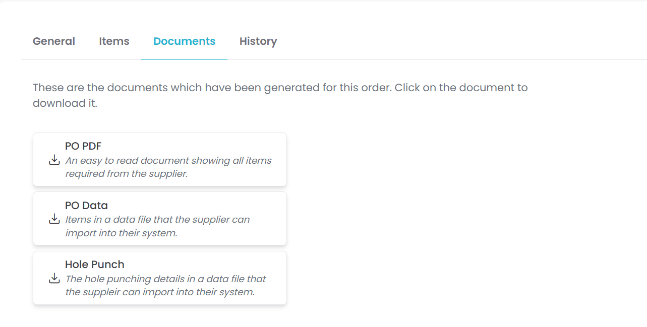The width and height of the screenshot is (647, 327).
Task: Click the 'hole punching details' description text
Action: (165, 279)
